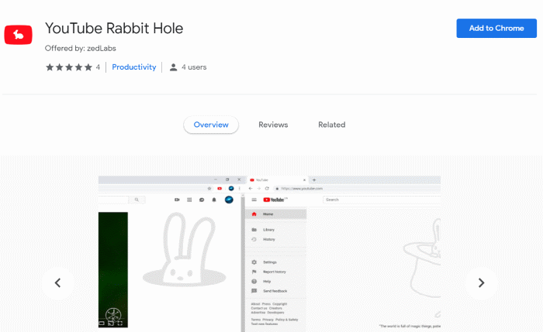Click the new tab plus icon in preview

pos(314,180)
